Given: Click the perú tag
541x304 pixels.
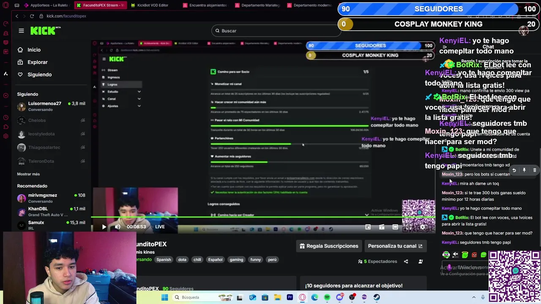Looking at the screenshot, I should (272, 260).
